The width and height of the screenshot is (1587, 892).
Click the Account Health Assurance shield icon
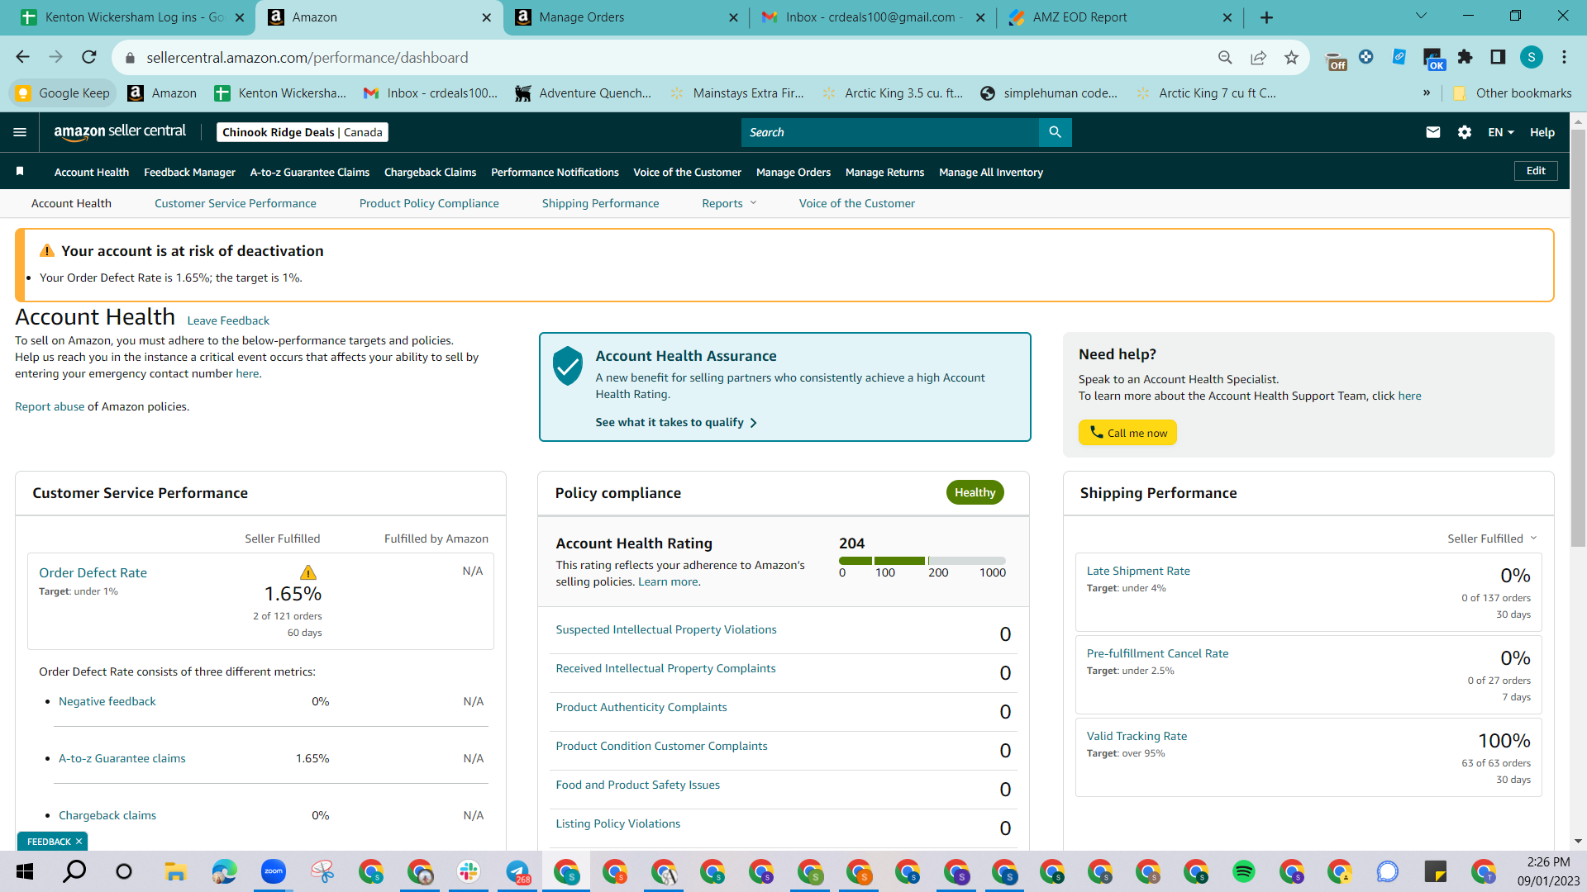pos(568,366)
